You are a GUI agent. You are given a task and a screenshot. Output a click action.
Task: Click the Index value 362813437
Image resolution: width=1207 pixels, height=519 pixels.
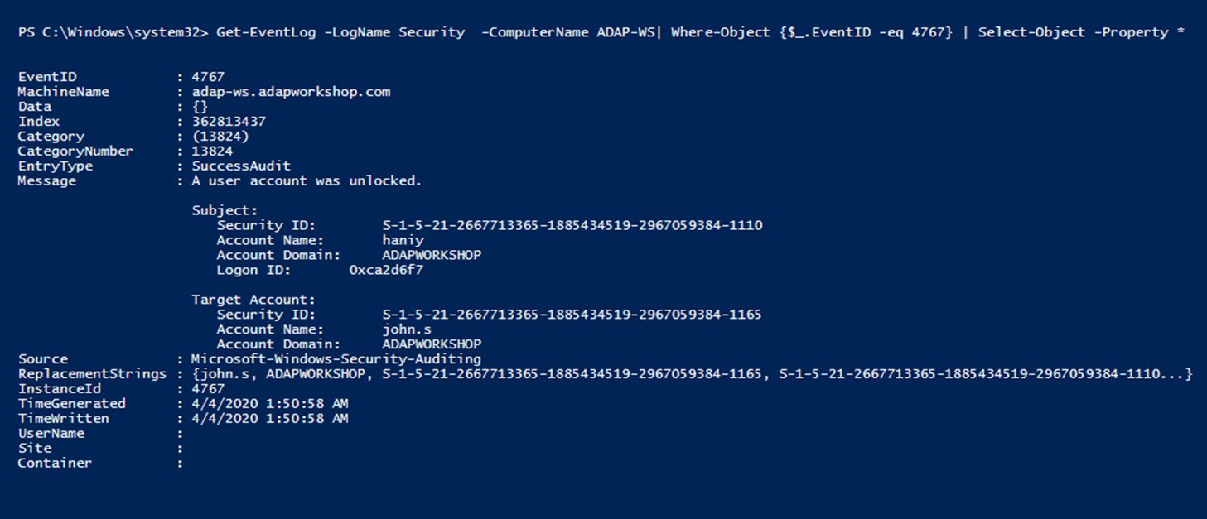point(229,122)
